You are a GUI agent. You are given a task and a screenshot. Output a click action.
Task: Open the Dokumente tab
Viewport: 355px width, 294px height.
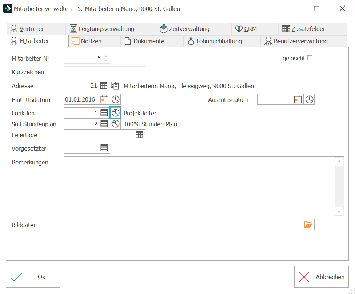click(152, 41)
